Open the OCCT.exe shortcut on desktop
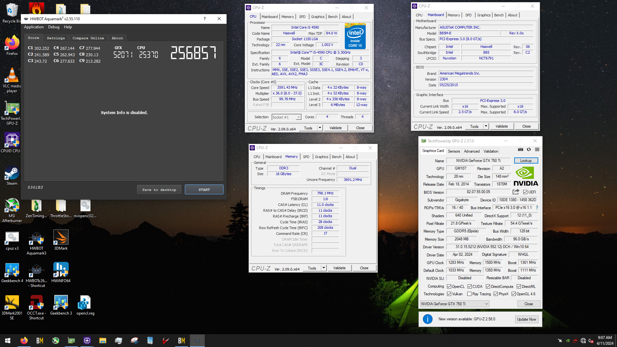 click(36, 307)
